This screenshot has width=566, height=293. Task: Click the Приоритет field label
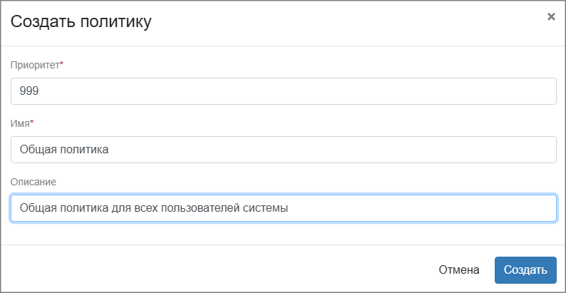(x=34, y=65)
